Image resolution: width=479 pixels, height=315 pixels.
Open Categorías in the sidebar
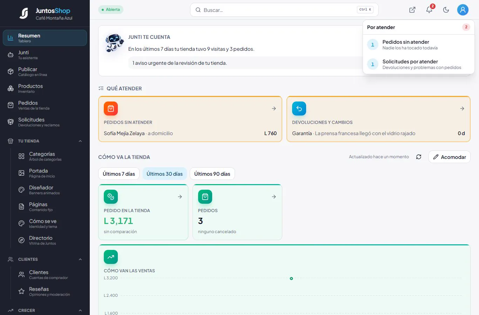50,156
